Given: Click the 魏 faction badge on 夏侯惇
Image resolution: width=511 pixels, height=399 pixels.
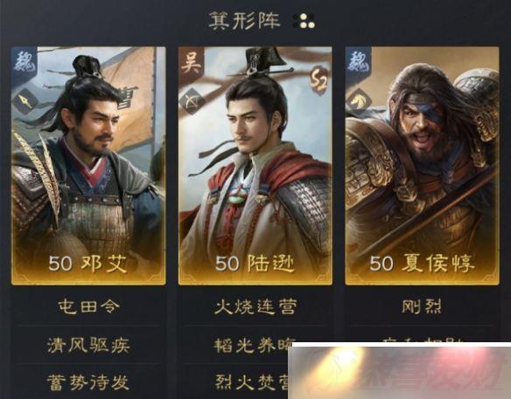Looking at the screenshot, I should click(x=358, y=62).
